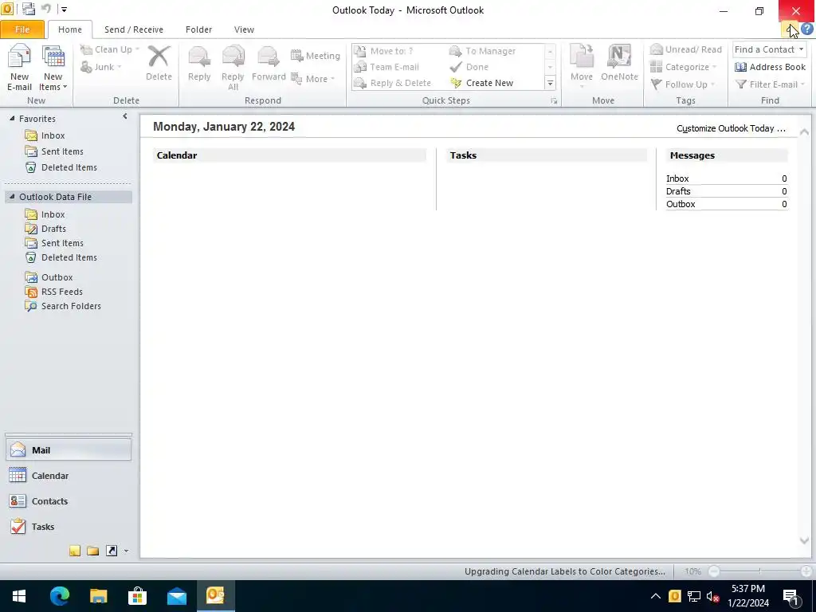The height and width of the screenshot is (612, 816).
Task: Click the Folder List icon
Action: point(93,551)
